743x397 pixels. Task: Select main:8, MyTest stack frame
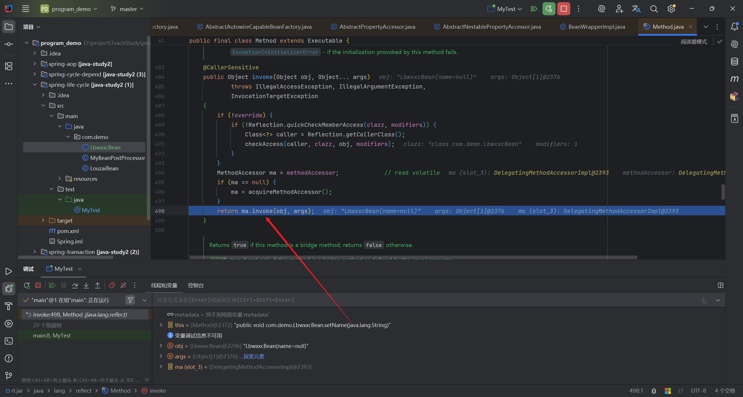coord(52,335)
